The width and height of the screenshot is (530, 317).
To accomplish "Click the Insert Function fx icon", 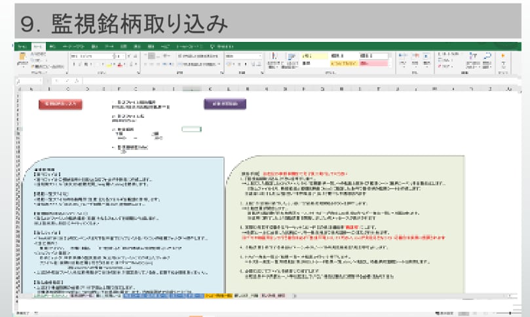I will click(77, 81).
